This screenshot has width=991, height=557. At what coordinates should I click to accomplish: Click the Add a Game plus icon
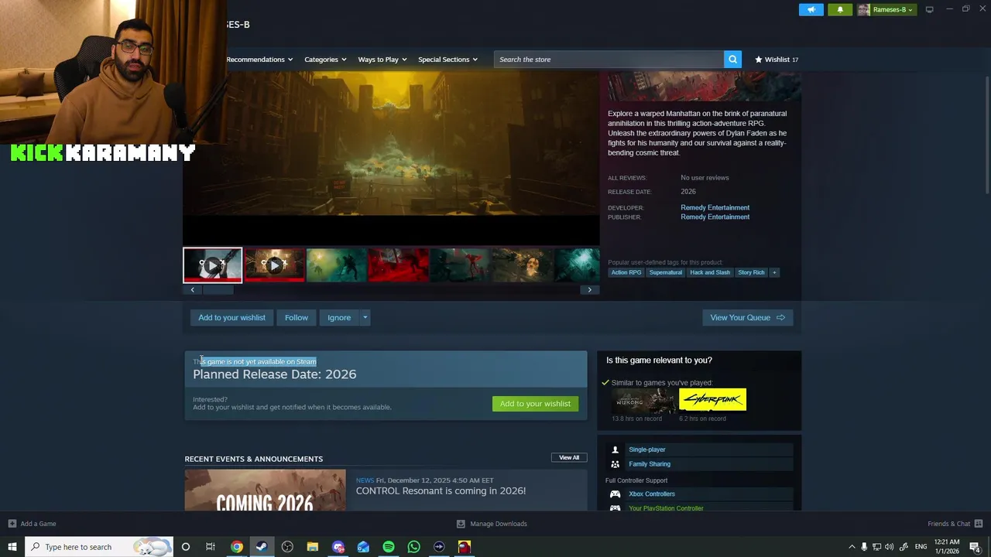point(12,524)
